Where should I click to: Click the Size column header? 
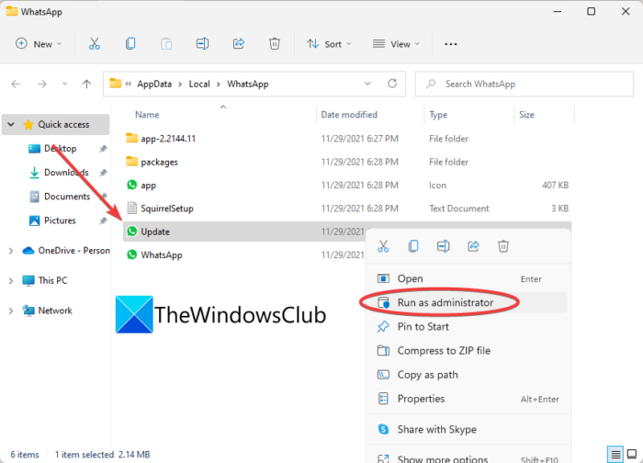point(526,115)
